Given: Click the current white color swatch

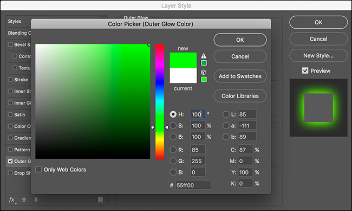Looking at the screenshot, I should pyautogui.click(x=183, y=75).
